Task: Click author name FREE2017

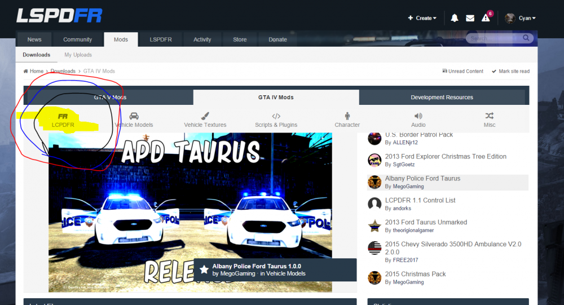Action: (406, 260)
